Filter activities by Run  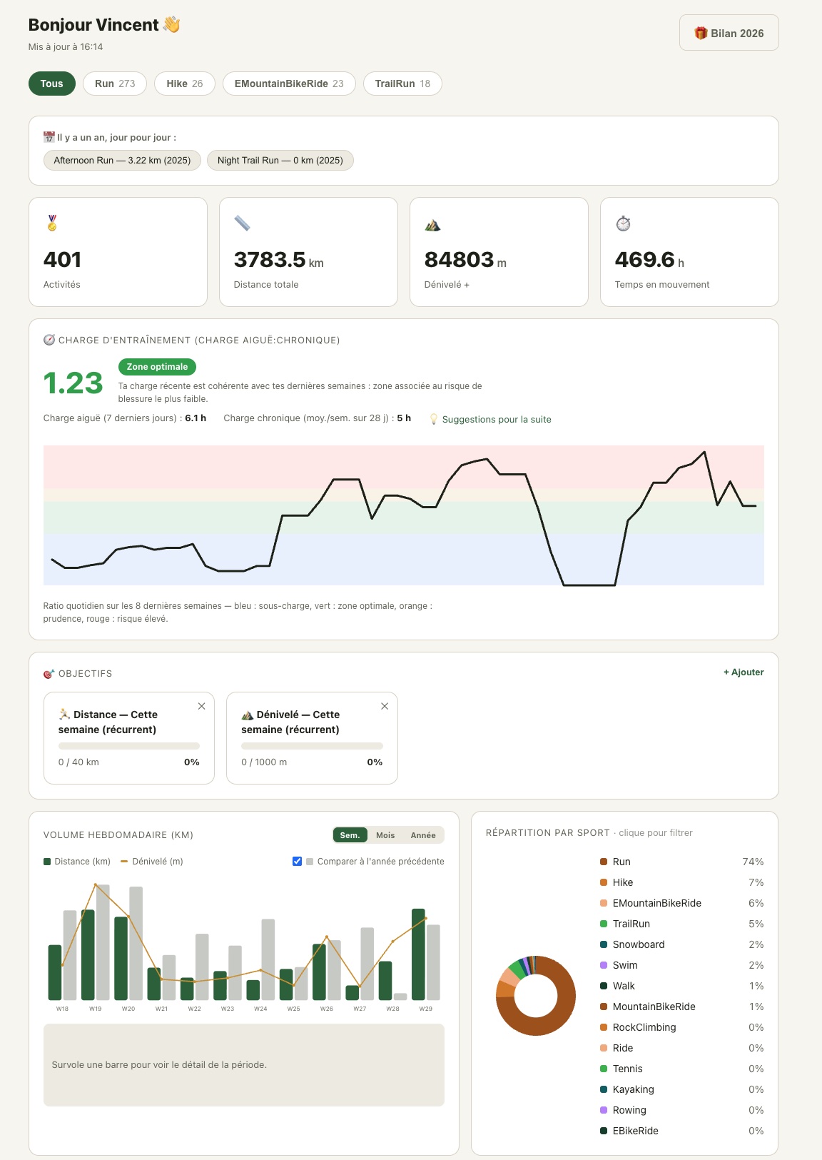coord(115,84)
